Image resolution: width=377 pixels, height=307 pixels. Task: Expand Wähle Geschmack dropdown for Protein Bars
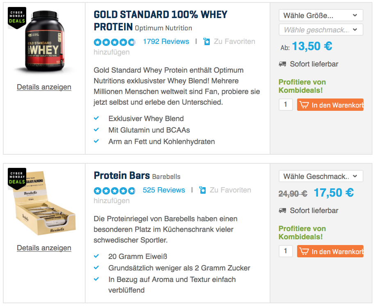coord(321,176)
